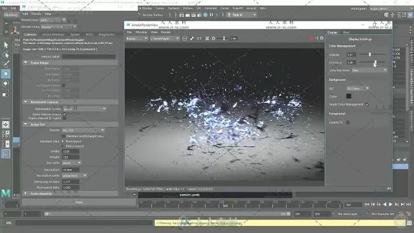Adjust the Gamma slider

(369, 54)
